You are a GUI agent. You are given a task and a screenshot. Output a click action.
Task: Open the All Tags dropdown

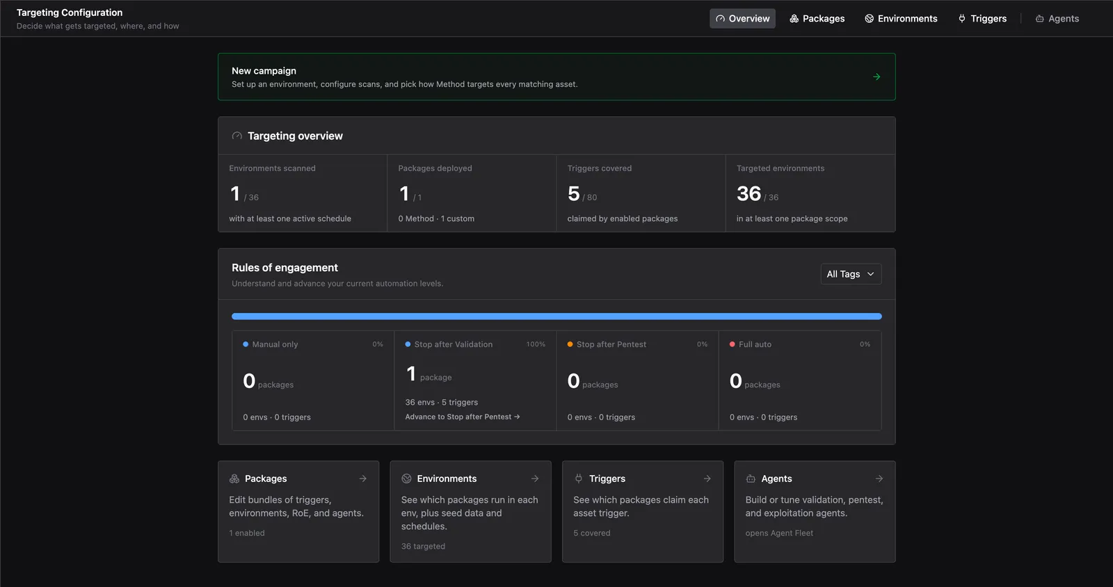point(851,274)
